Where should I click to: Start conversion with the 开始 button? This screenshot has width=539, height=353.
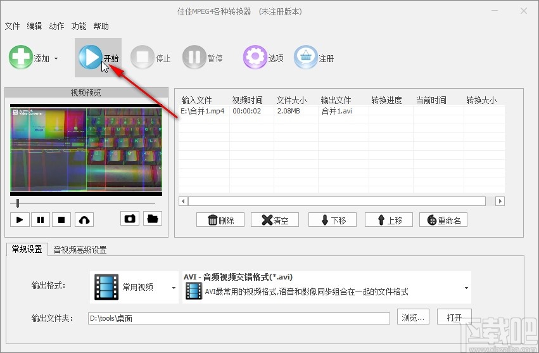click(98, 58)
